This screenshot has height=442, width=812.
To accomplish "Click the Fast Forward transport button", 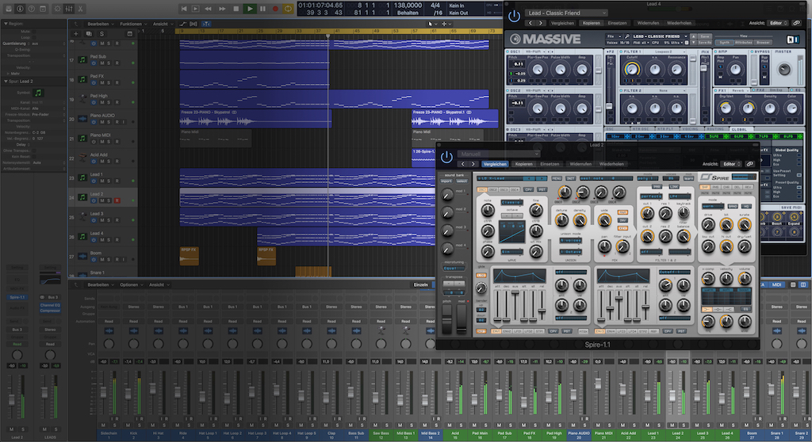I will tap(222, 8).
